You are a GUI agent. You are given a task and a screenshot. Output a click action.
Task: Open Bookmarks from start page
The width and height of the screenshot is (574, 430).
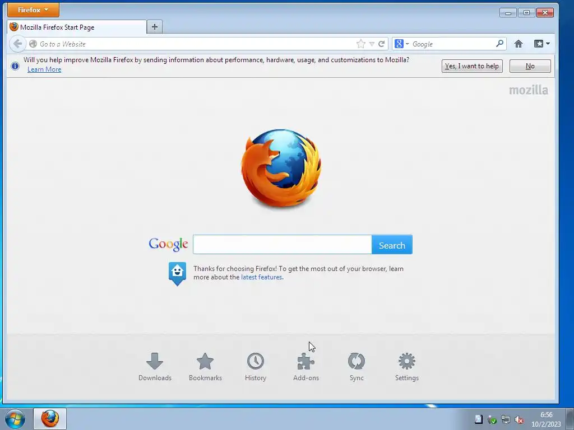pyautogui.click(x=205, y=367)
